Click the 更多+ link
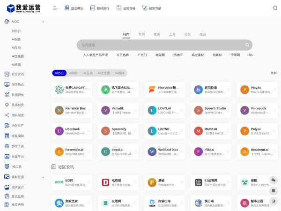Image resolution: width=281 pixels, height=211 pixels. (274, 73)
